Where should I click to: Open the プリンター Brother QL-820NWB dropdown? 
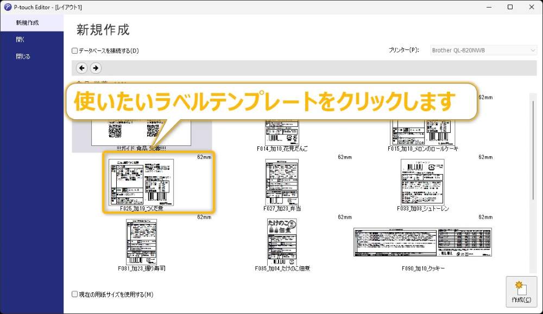click(483, 50)
